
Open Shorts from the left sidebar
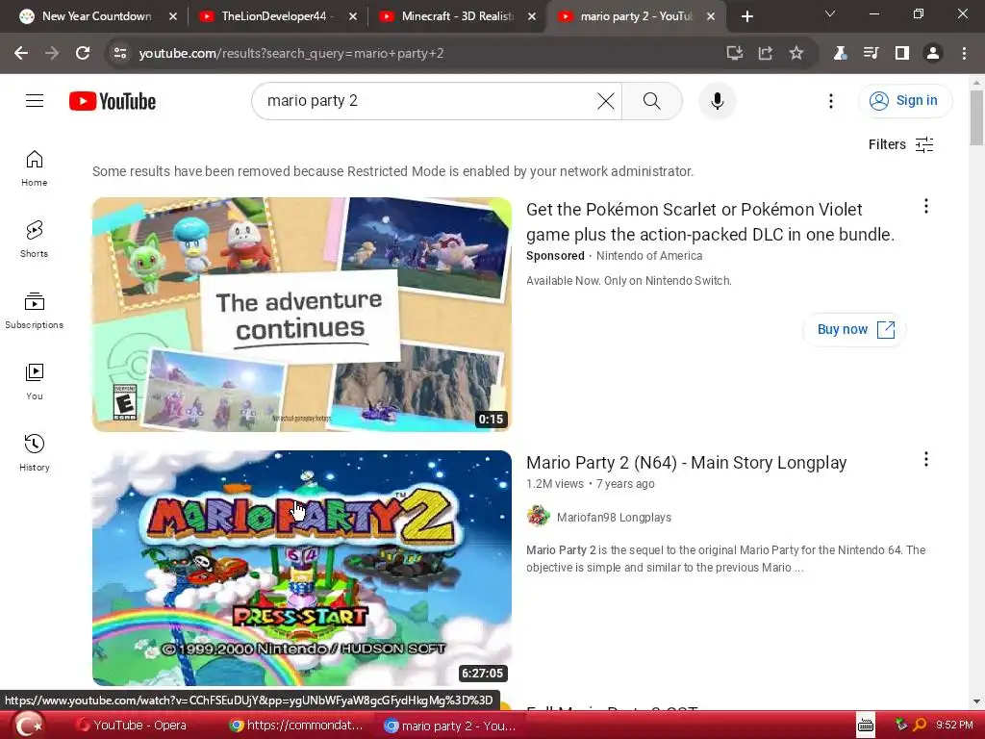click(x=34, y=240)
